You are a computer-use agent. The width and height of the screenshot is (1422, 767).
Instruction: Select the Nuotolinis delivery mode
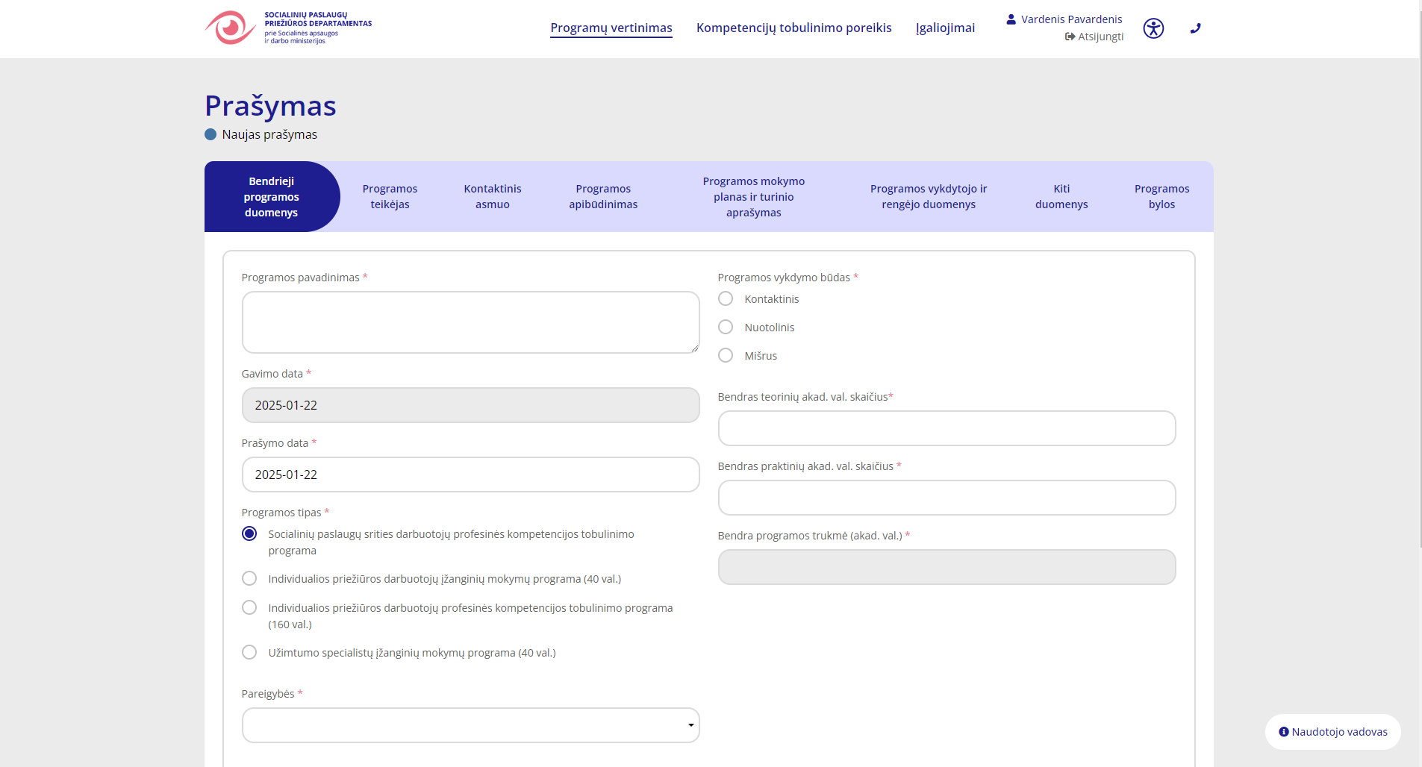[726, 327]
